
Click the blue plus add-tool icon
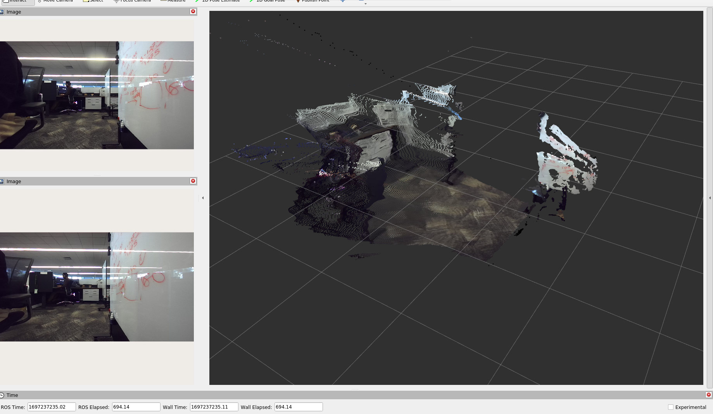pos(343,1)
